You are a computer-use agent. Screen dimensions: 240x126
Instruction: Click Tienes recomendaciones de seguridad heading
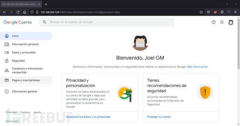tap(167, 86)
